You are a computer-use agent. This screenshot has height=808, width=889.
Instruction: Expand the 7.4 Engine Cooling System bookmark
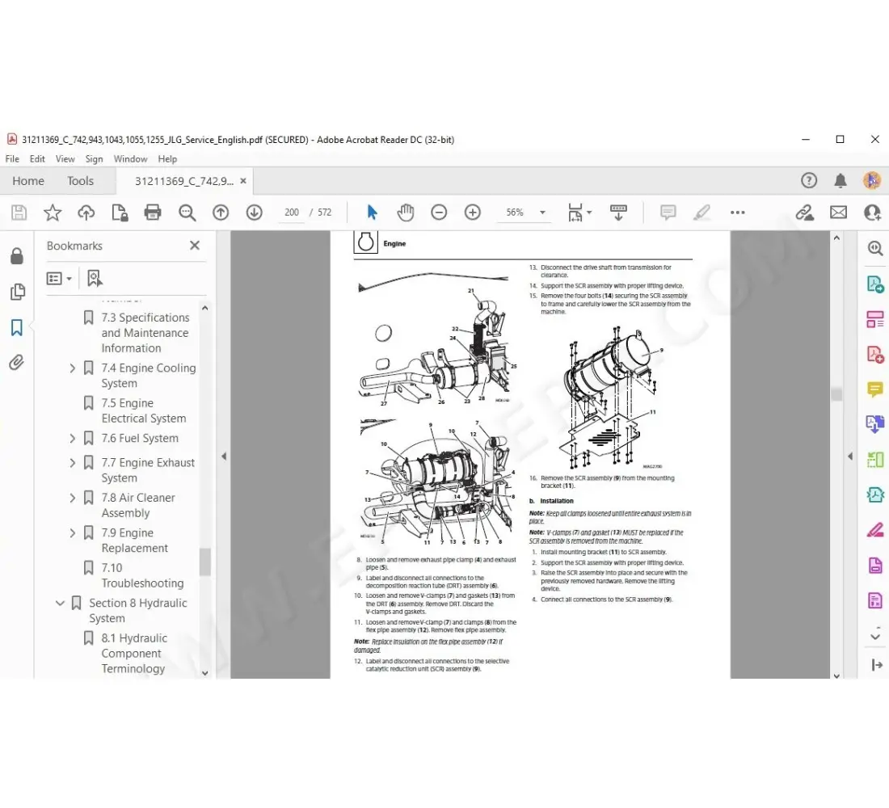click(73, 368)
